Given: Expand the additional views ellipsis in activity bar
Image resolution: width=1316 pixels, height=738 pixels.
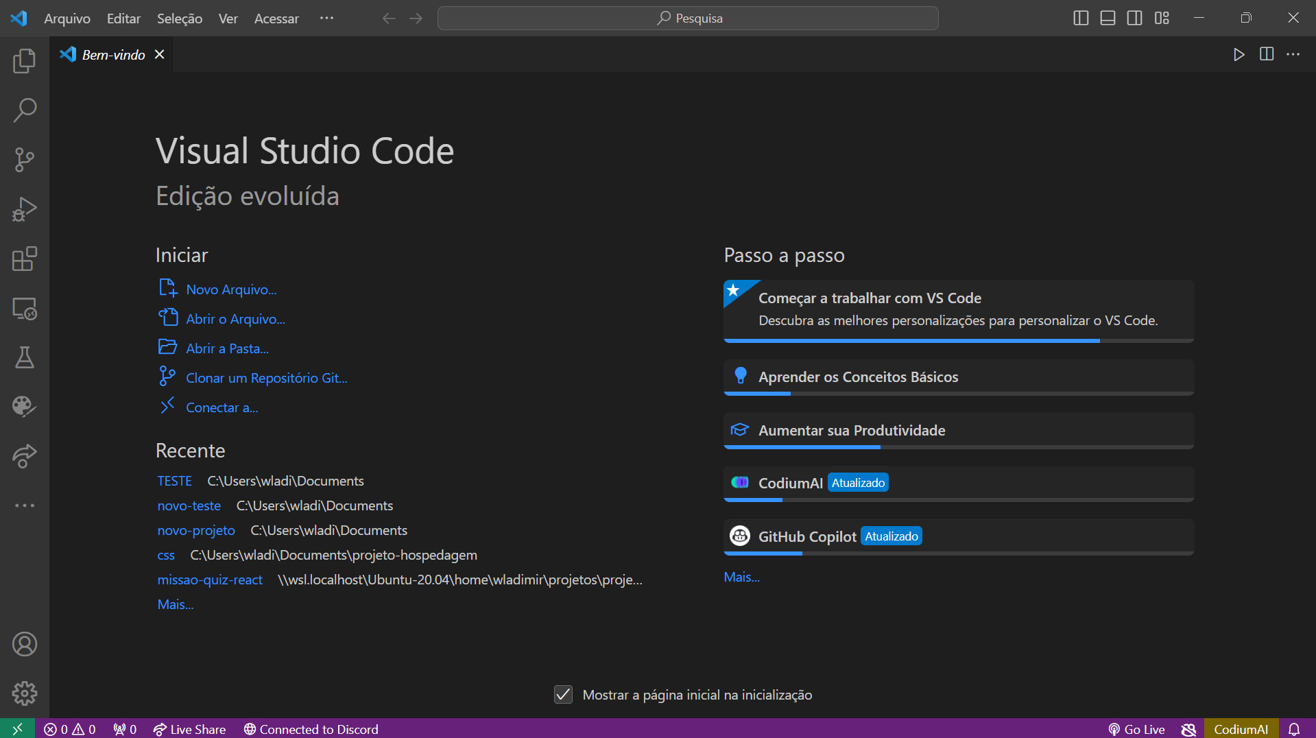Looking at the screenshot, I should [x=24, y=505].
